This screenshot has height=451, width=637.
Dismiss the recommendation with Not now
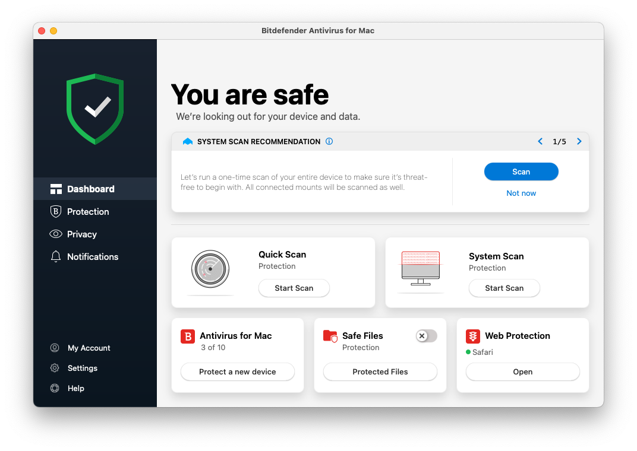click(x=521, y=193)
